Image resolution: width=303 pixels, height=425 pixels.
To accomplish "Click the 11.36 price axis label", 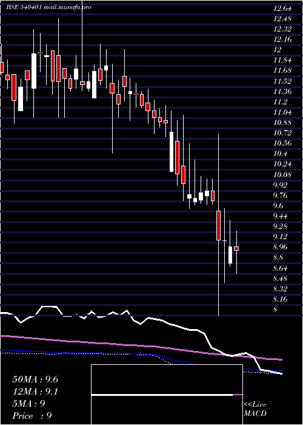I will coord(282,92).
